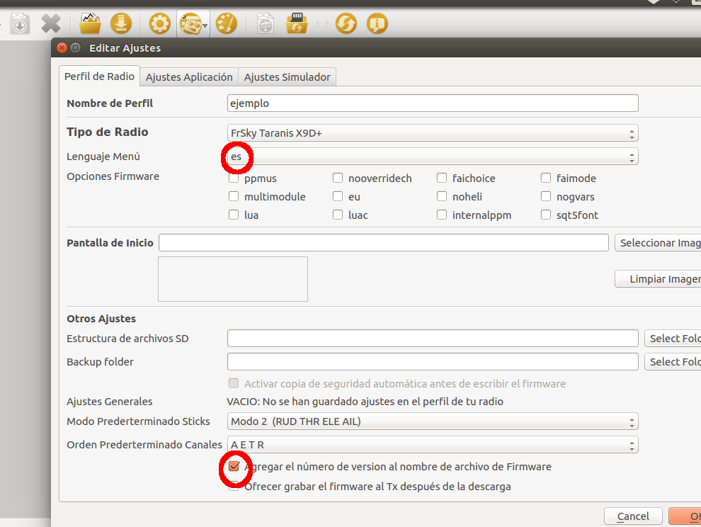
Task: Check the internalppm option
Action: (x=442, y=215)
